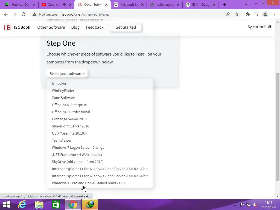Close the Internet Download tab
The image size is (280, 210).
pyautogui.click(x=34, y=5)
